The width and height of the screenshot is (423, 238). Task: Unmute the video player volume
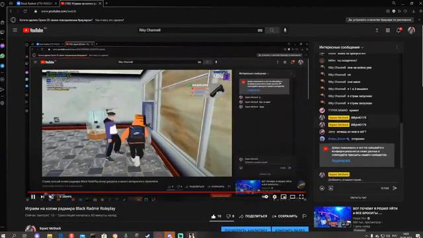click(51, 197)
